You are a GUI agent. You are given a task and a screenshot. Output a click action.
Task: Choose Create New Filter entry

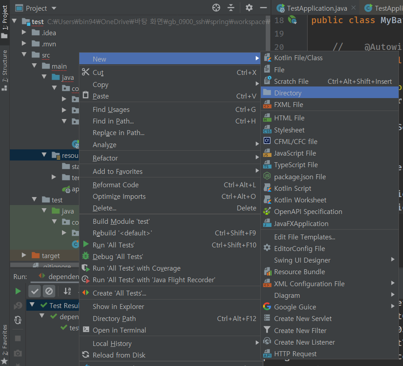click(x=329, y=330)
